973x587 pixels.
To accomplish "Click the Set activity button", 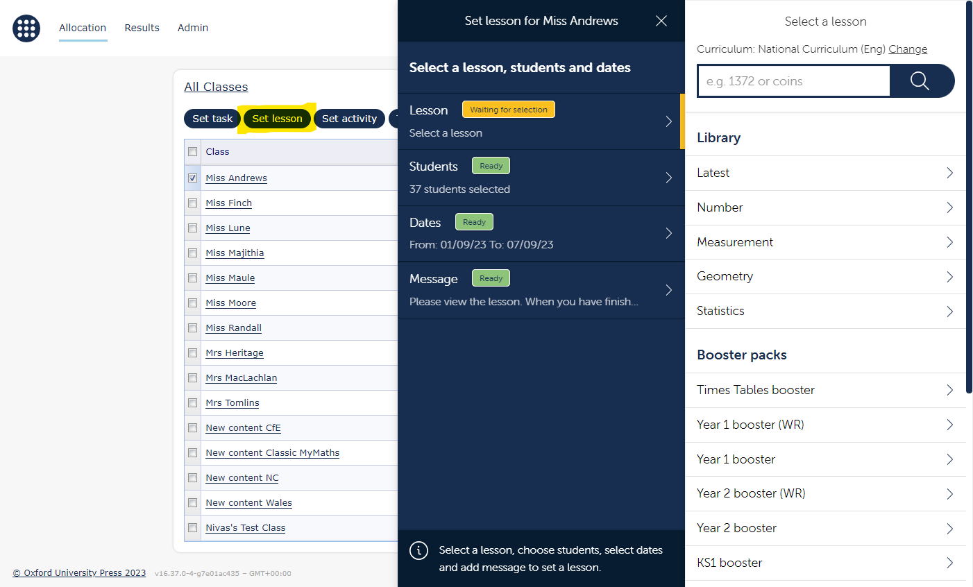I will click(x=349, y=119).
